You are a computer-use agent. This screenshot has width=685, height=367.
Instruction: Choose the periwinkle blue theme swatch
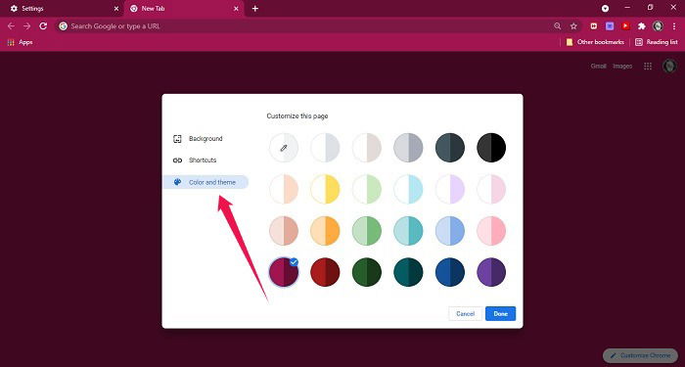pyautogui.click(x=450, y=231)
